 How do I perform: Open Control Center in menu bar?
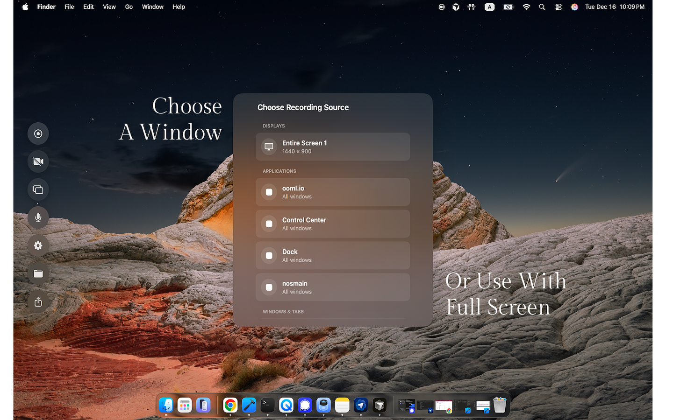pos(558,7)
